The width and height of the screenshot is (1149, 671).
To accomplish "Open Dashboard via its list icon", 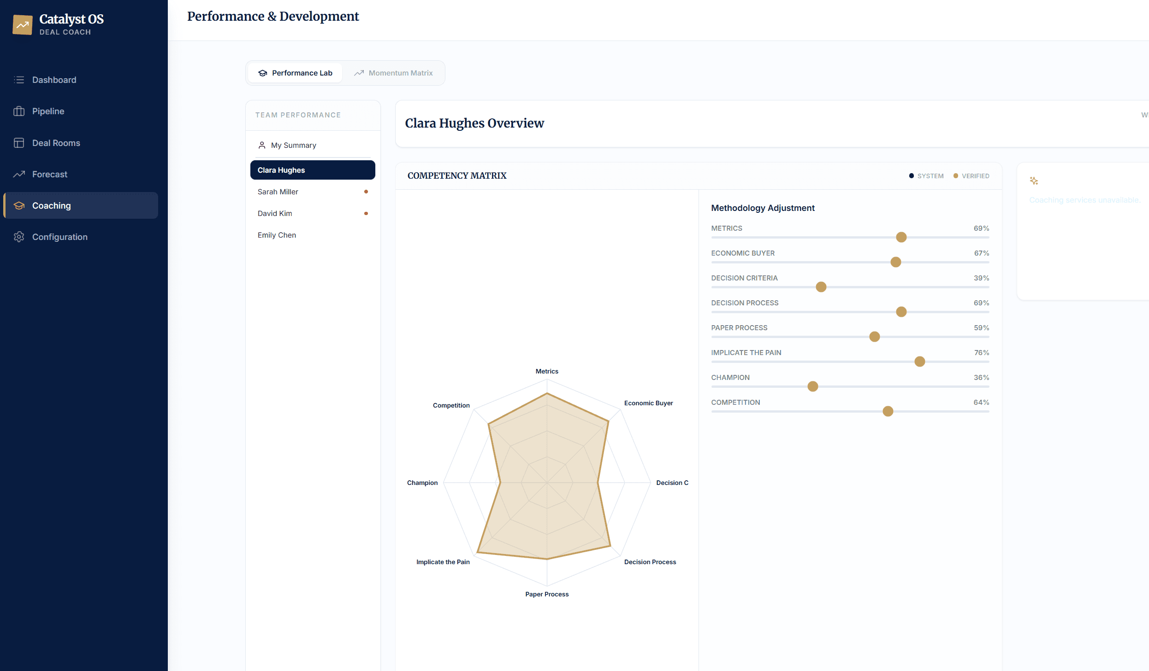I will pyautogui.click(x=19, y=80).
